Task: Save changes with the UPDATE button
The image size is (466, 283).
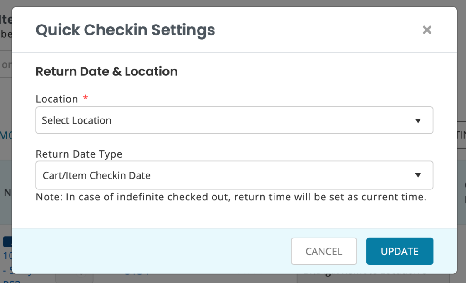Action: point(400,251)
